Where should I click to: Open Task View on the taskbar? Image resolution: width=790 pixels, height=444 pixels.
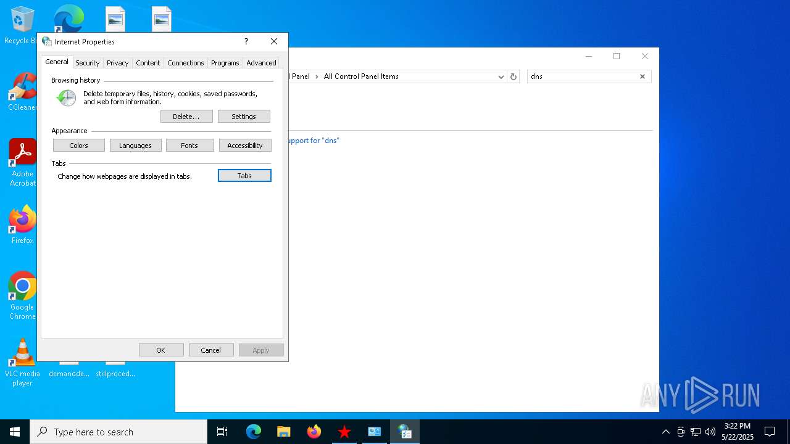(x=222, y=432)
